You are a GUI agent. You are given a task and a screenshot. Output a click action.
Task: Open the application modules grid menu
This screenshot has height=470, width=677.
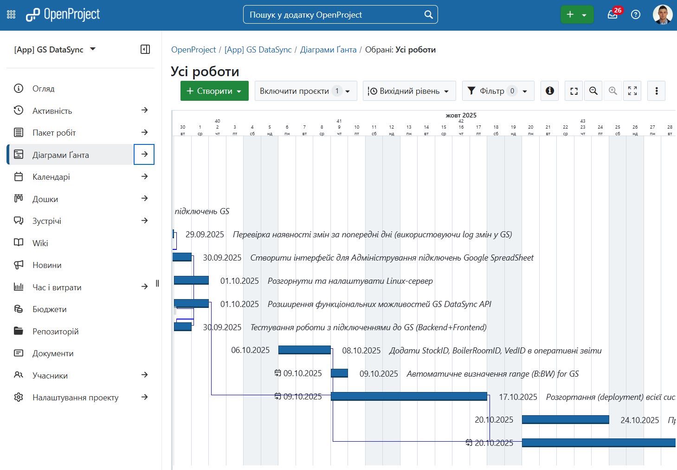(11, 15)
